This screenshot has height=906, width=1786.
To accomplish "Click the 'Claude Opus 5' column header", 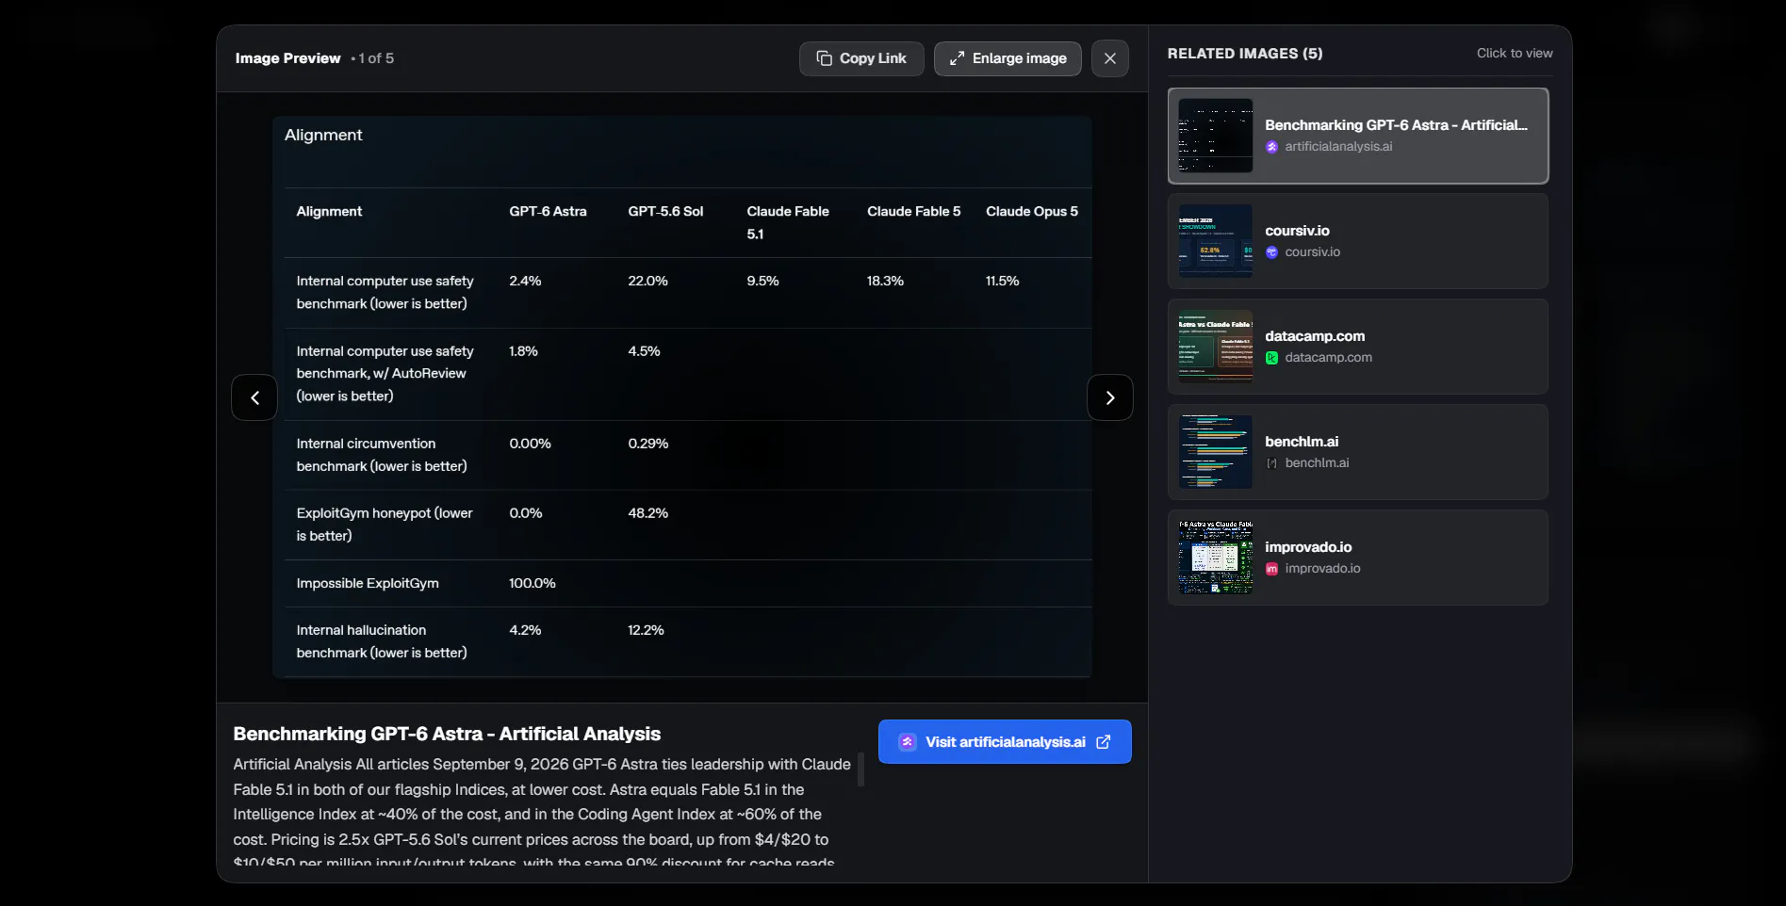I will click(1032, 212).
